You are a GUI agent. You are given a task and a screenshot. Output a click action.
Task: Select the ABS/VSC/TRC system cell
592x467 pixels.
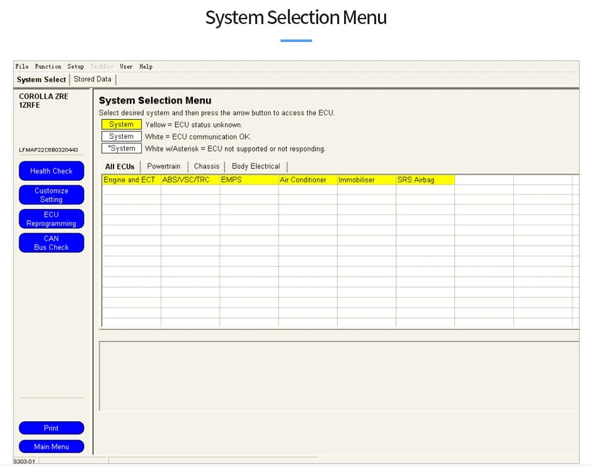191,180
